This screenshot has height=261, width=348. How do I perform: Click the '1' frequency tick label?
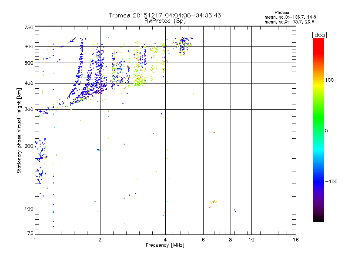pyautogui.click(x=35, y=240)
